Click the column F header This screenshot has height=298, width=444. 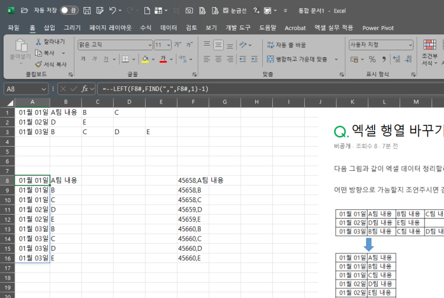coord(193,102)
